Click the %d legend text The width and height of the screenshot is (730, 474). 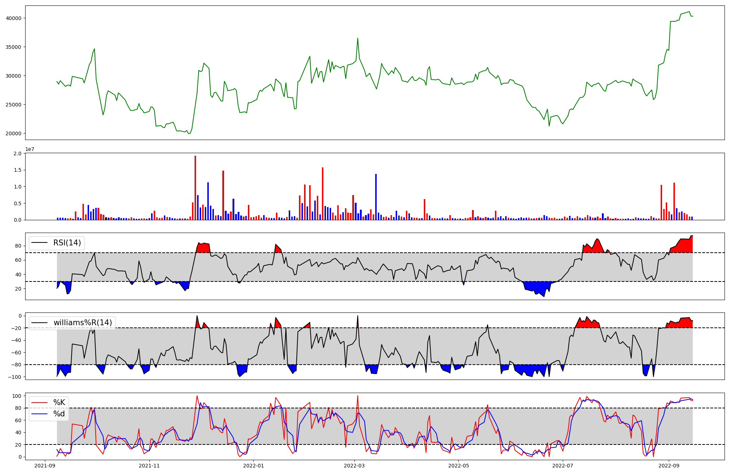59,414
